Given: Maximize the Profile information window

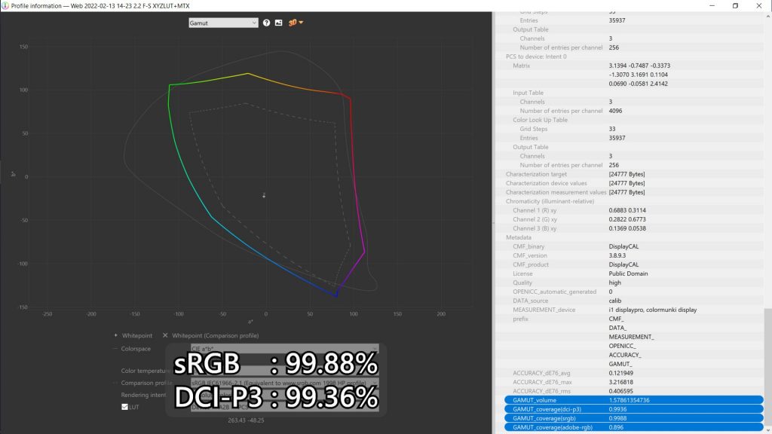Looking at the screenshot, I should [735, 6].
